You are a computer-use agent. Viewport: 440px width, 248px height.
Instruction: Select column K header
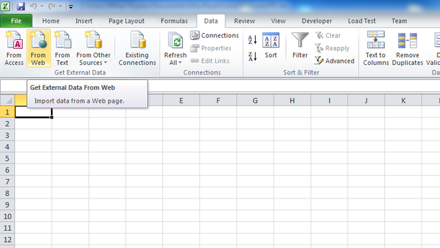pyautogui.click(x=404, y=101)
